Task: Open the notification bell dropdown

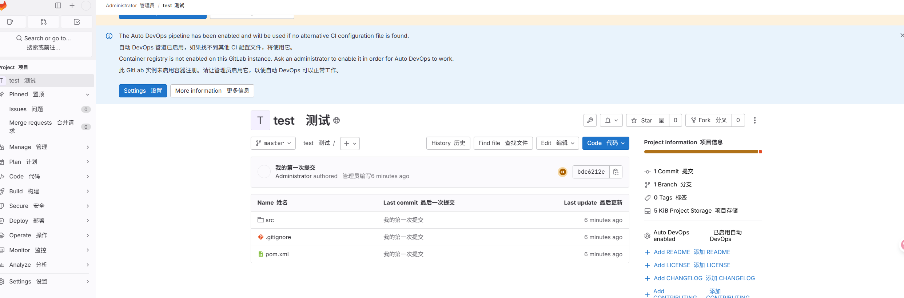Action: pos(611,120)
